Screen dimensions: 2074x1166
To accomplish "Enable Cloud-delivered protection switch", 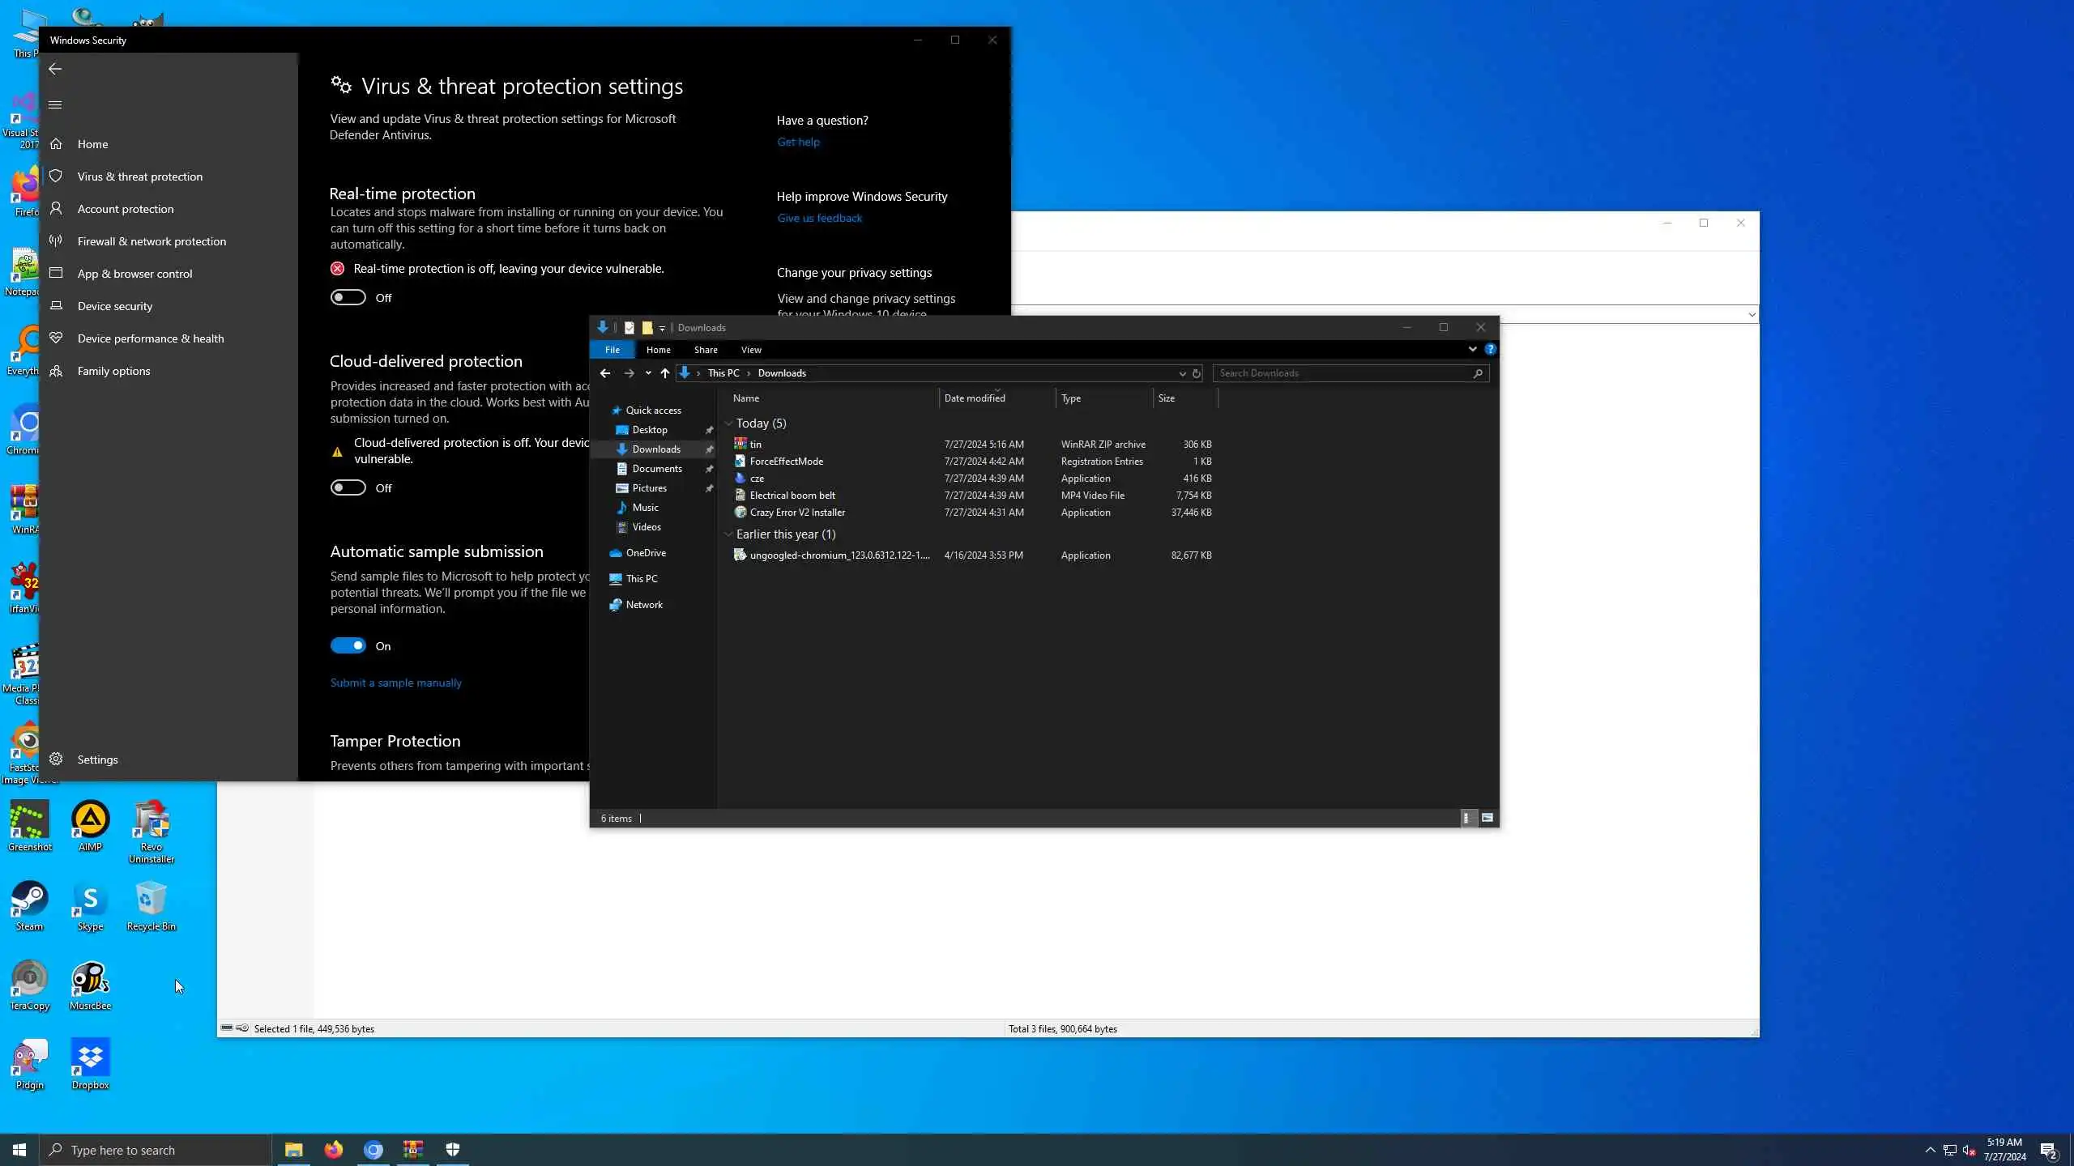I will click(x=348, y=488).
